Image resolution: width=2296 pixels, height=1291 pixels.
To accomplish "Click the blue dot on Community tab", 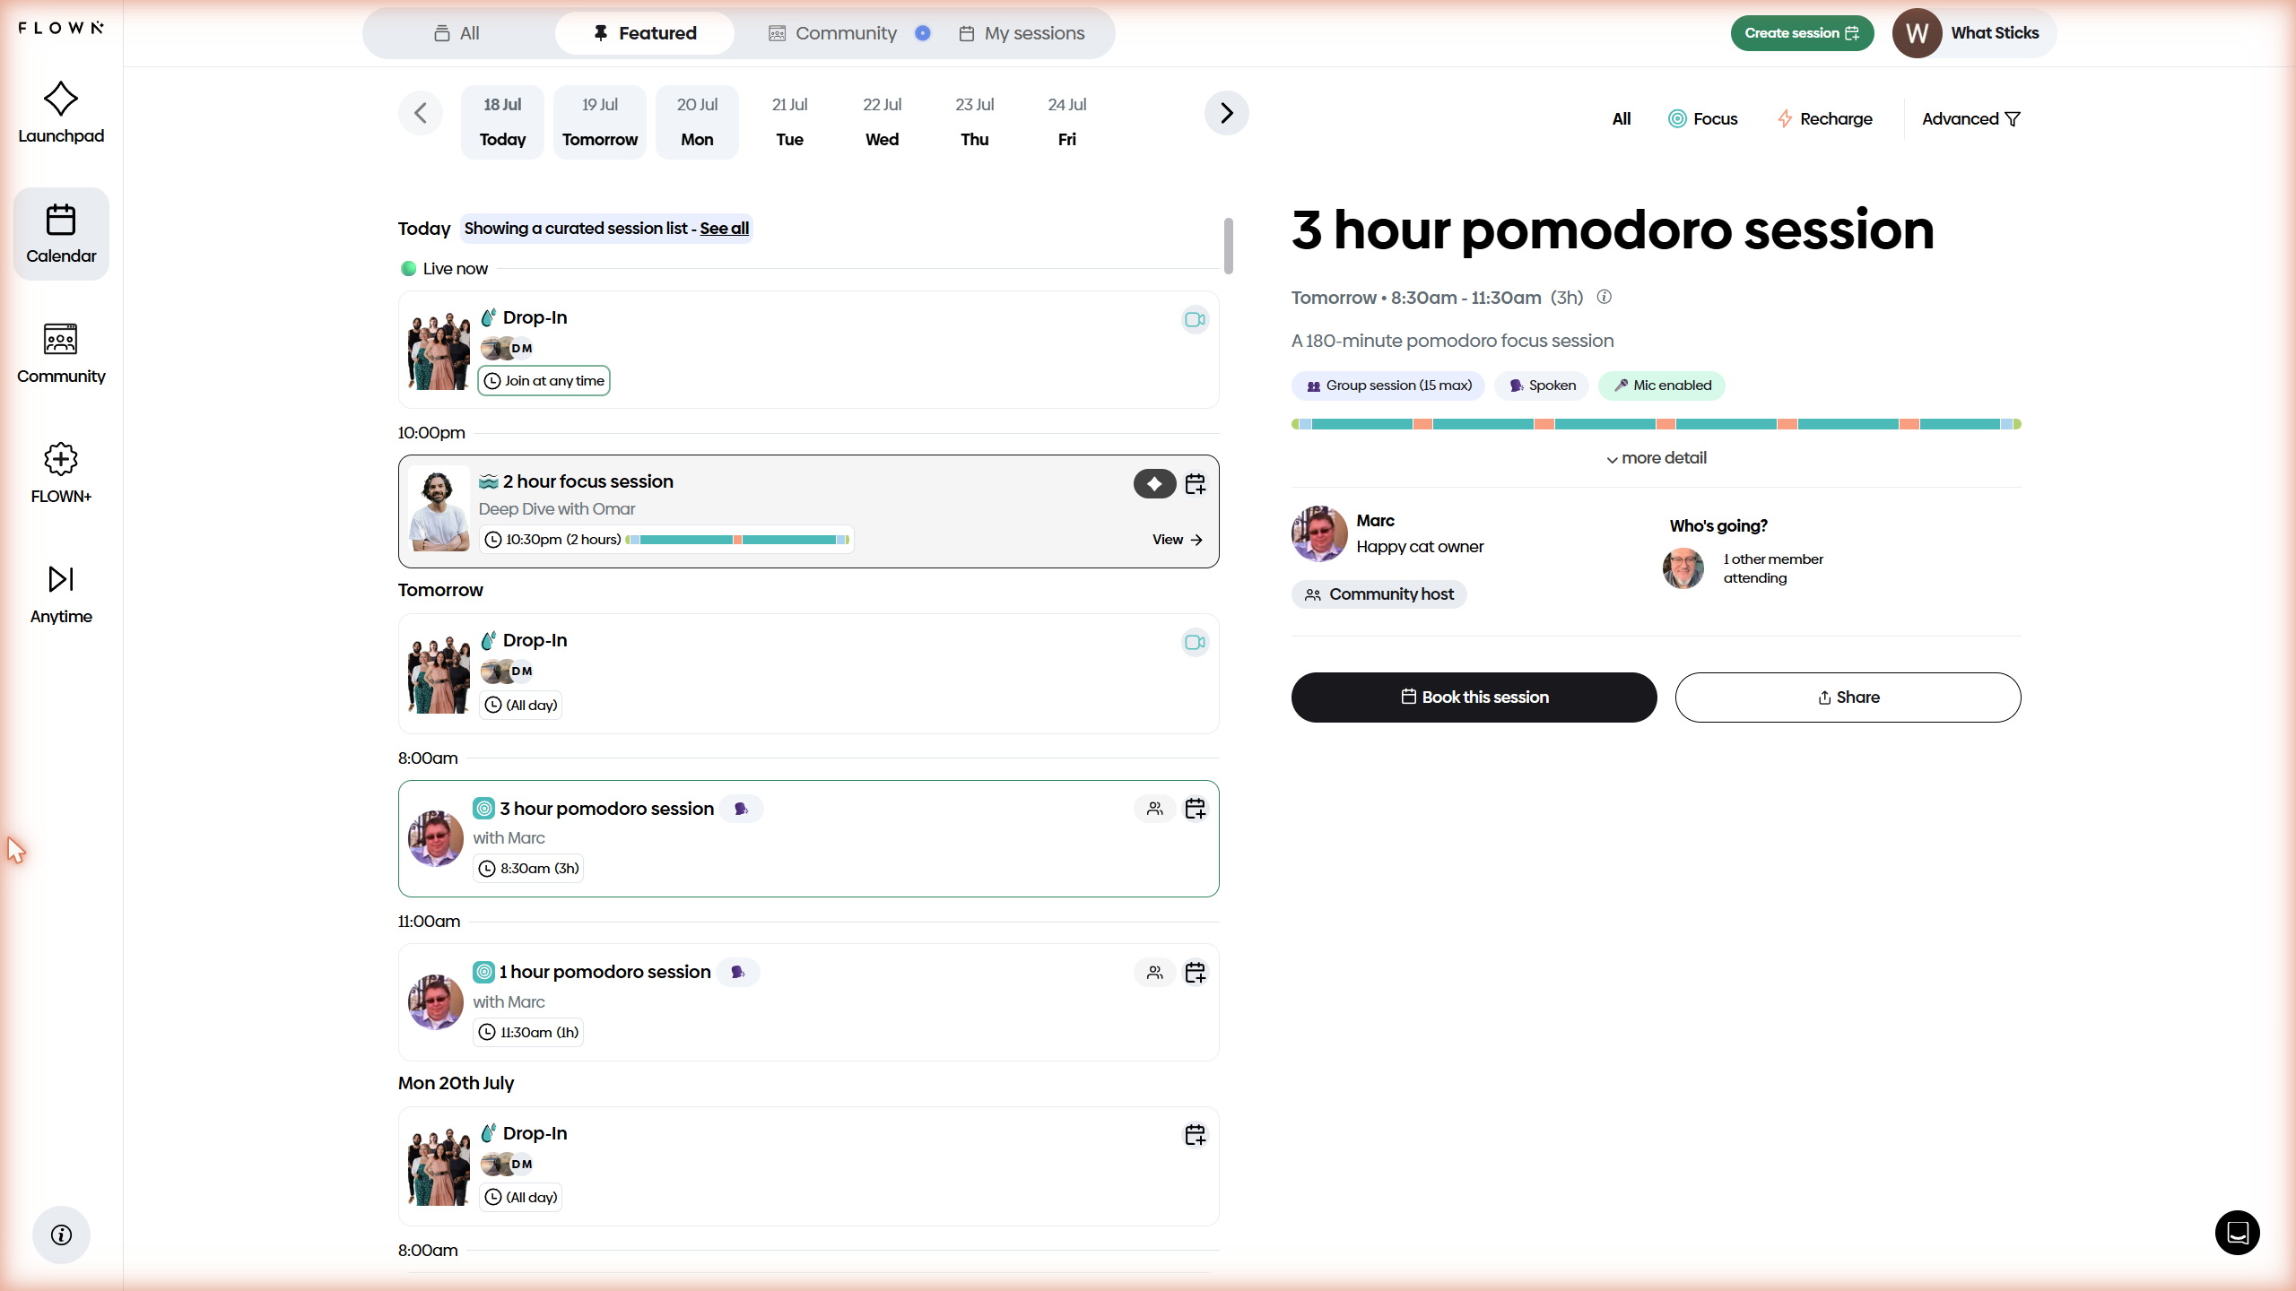I will coord(922,33).
